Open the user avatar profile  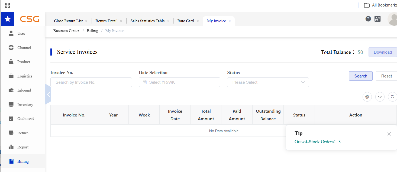(x=393, y=19)
